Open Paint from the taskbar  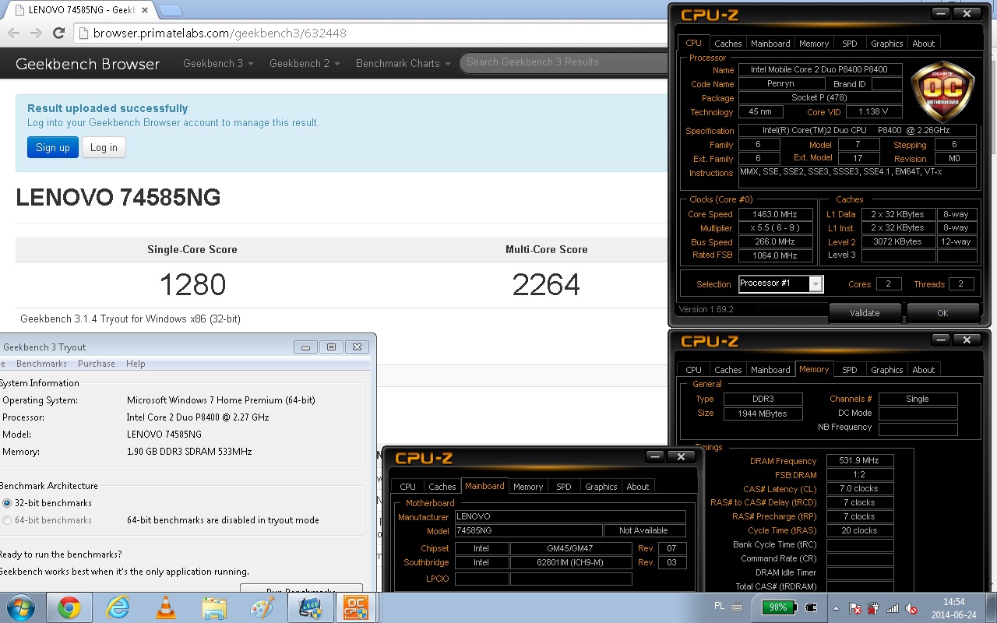[x=262, y=607]
